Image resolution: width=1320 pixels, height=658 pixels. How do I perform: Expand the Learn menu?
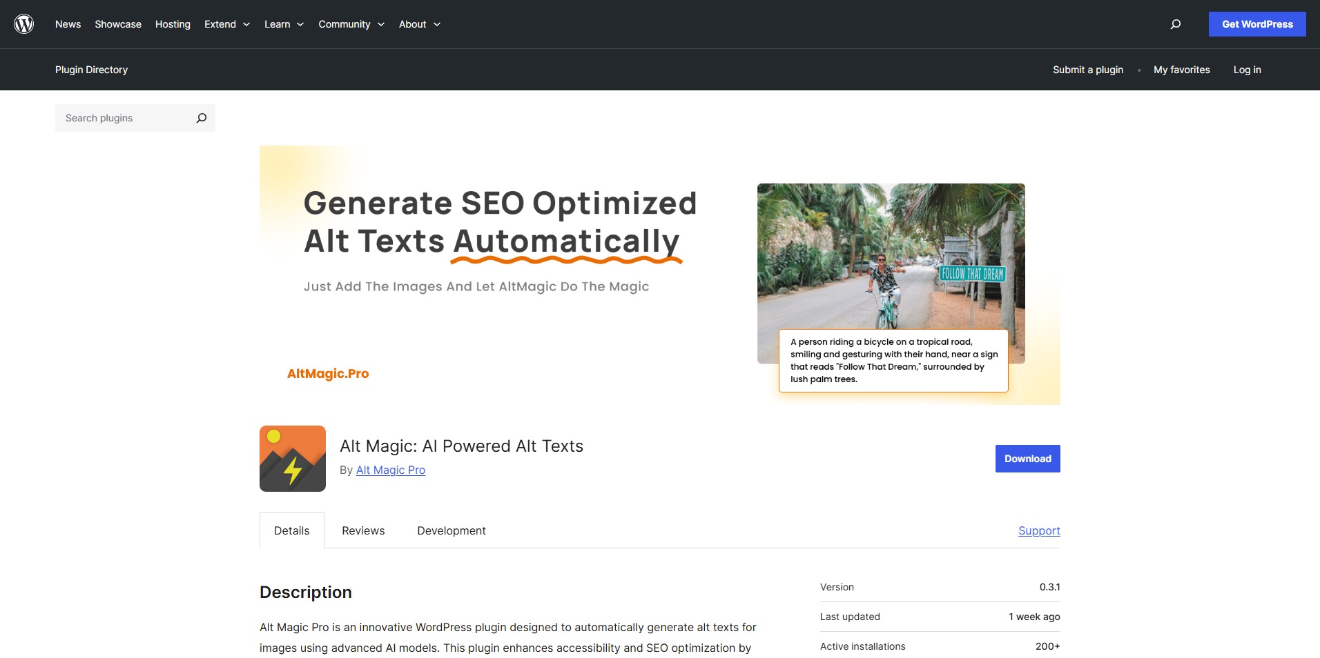[284, 24]
